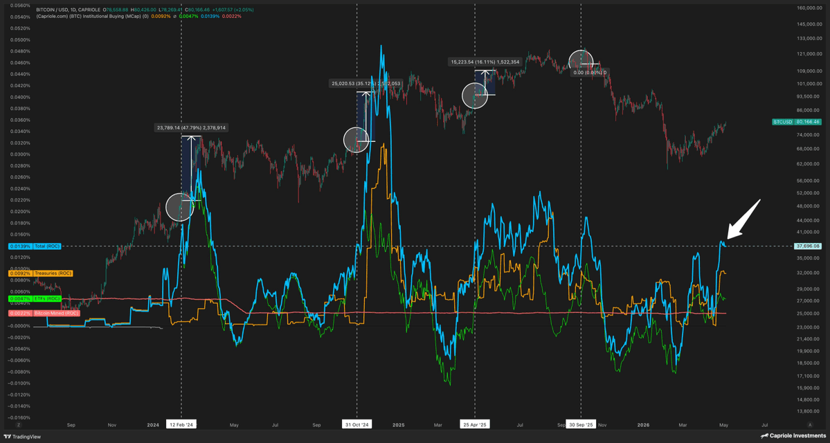This screenshot has height=443, width=830.
Task: Click the close value C80,166.46 in header
Action: pos(197,10)
